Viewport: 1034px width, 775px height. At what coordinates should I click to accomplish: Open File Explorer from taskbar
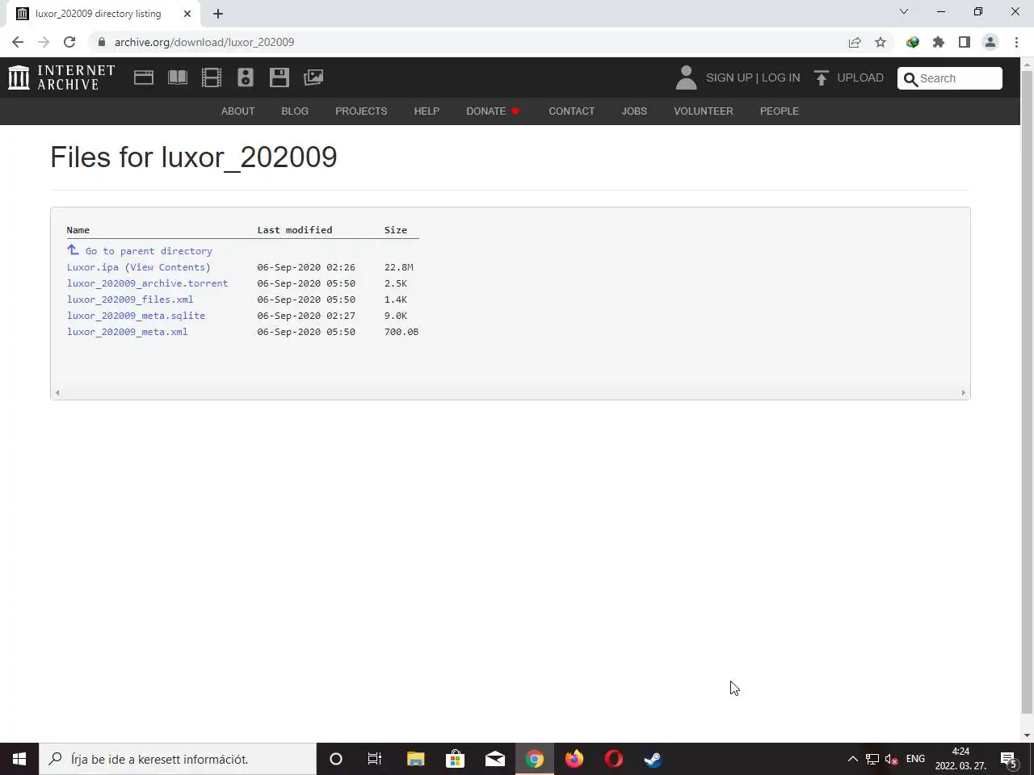click(x=415, y=759)
